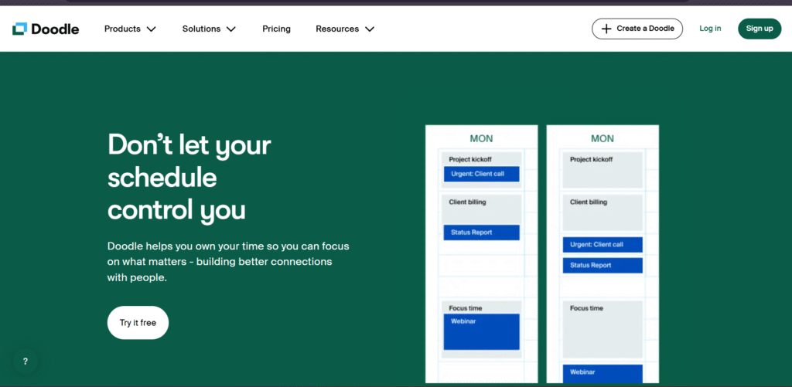The height and width of the screenshot is (387, 792).
Task: Expand the Products chevron
Action: [x=151, y=29]
